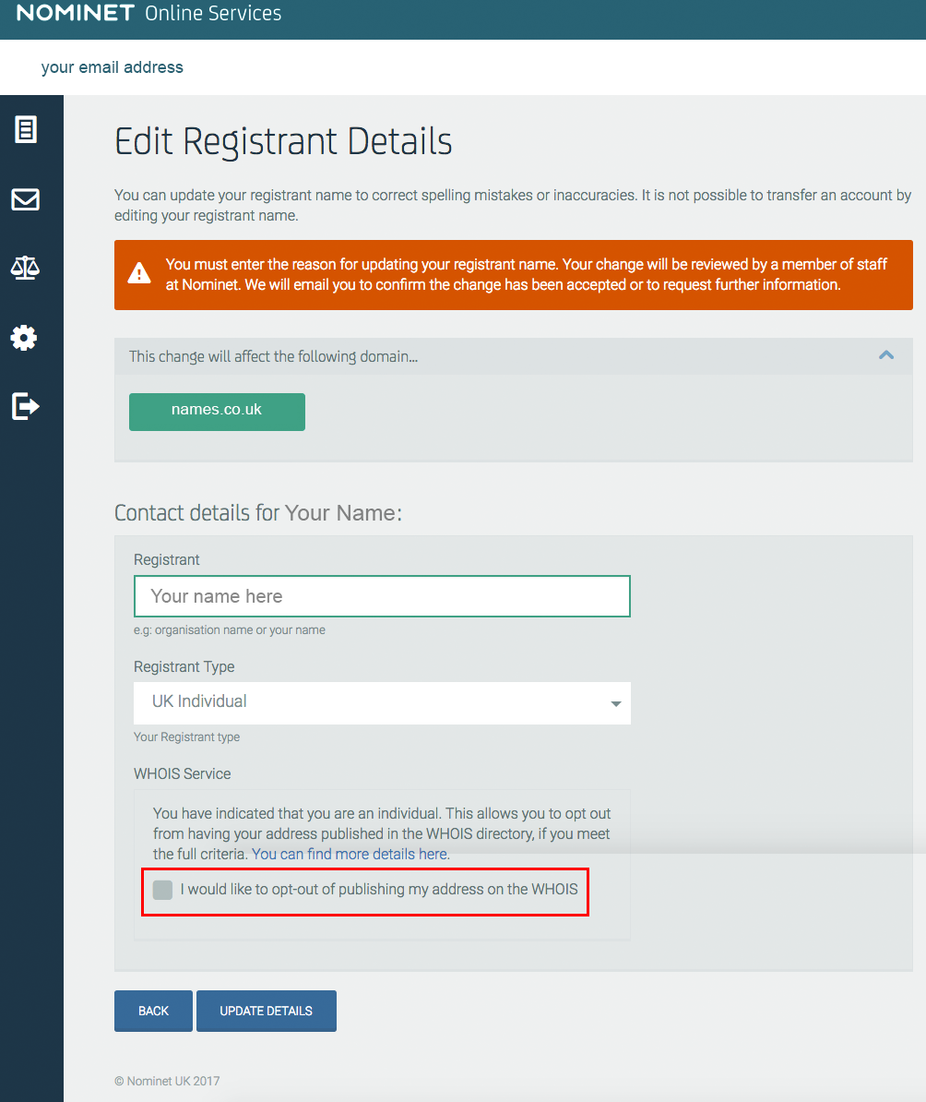Screen dimensions: 926x1102
Task: Click the BACK button
Action: pyautogui.click(x=153, y=1011)
